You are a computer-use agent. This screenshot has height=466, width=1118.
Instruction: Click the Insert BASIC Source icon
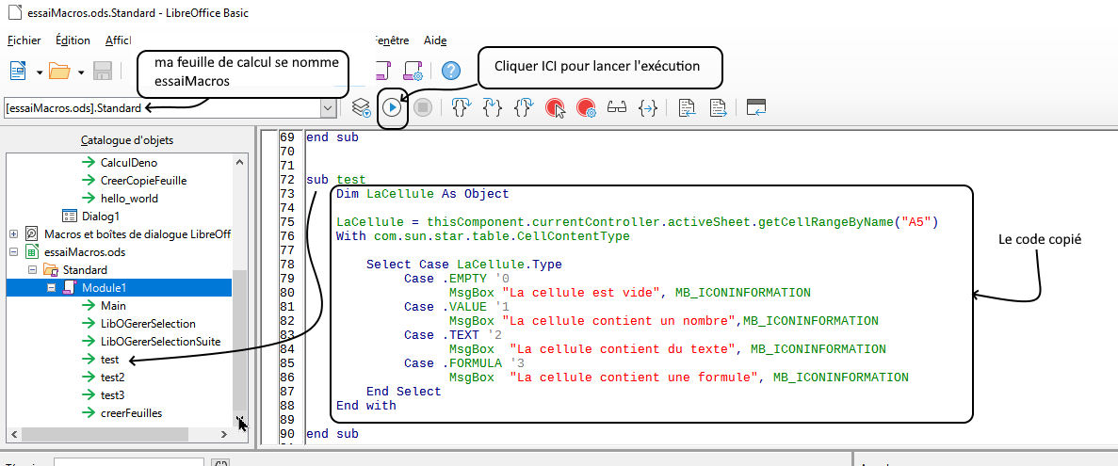[687, 107]
